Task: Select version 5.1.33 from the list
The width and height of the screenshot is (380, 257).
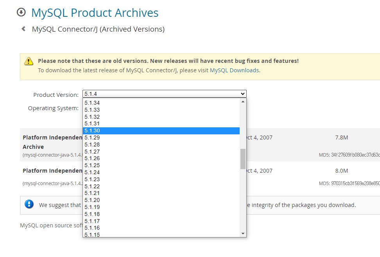Action: (161, 110)
